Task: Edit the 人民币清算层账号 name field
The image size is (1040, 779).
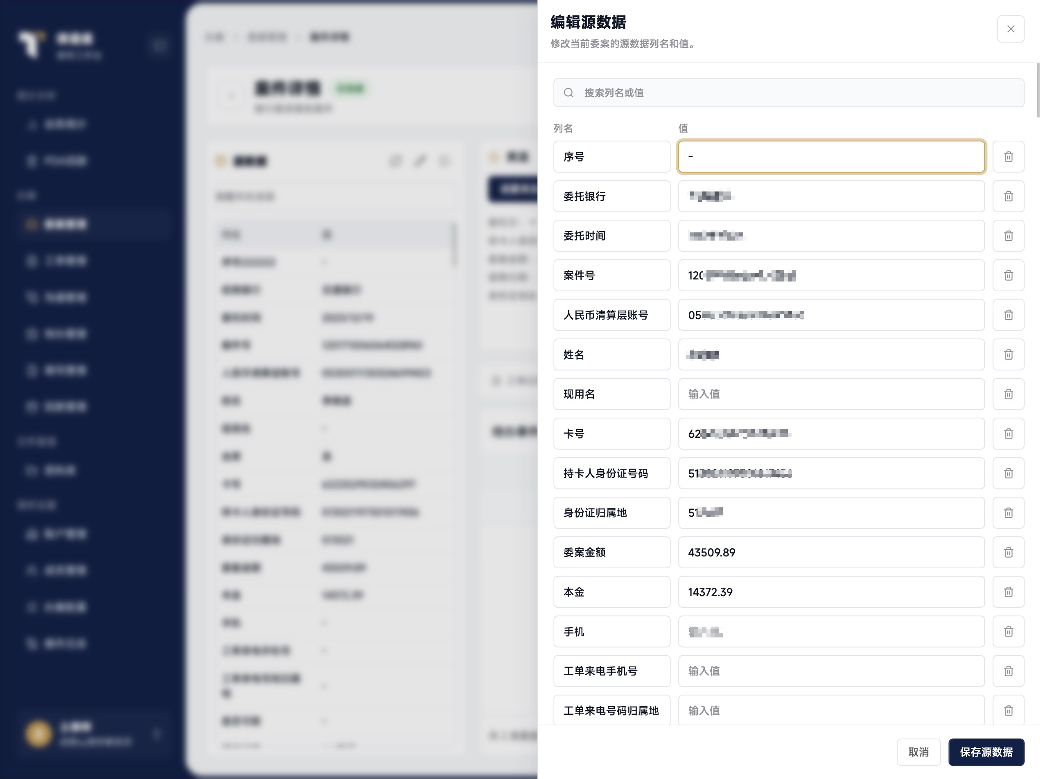Action: tap(612, 315)
